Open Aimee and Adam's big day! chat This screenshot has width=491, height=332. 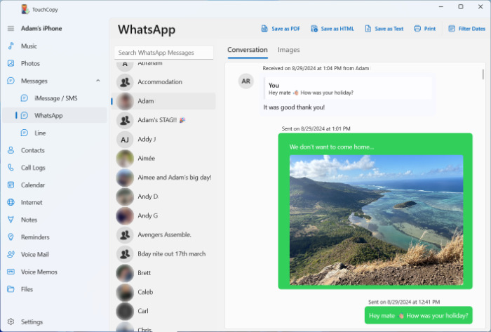163,178
